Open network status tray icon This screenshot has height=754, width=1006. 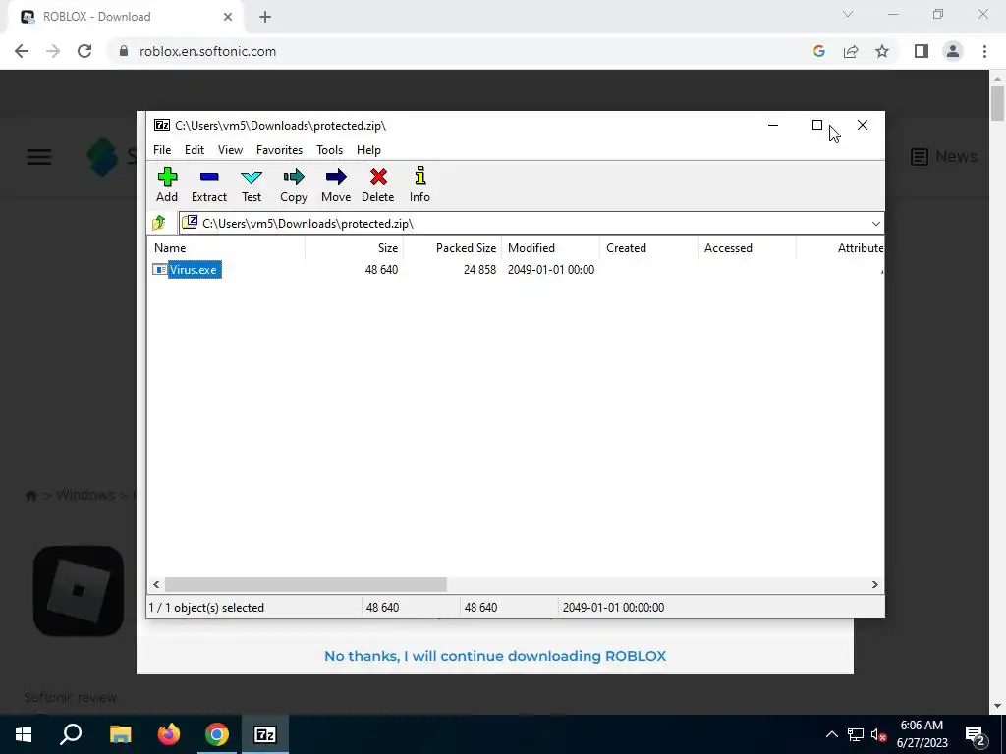(856, 734)
